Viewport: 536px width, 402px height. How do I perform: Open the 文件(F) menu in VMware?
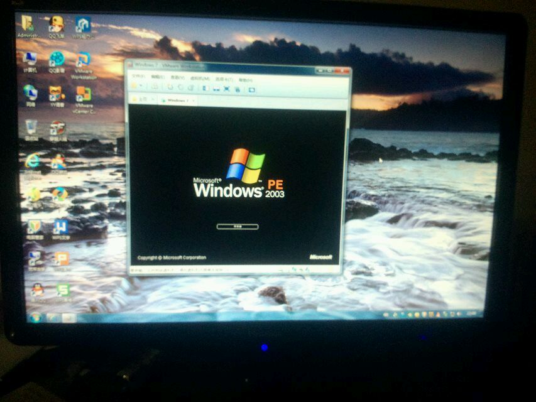[138, 76]
